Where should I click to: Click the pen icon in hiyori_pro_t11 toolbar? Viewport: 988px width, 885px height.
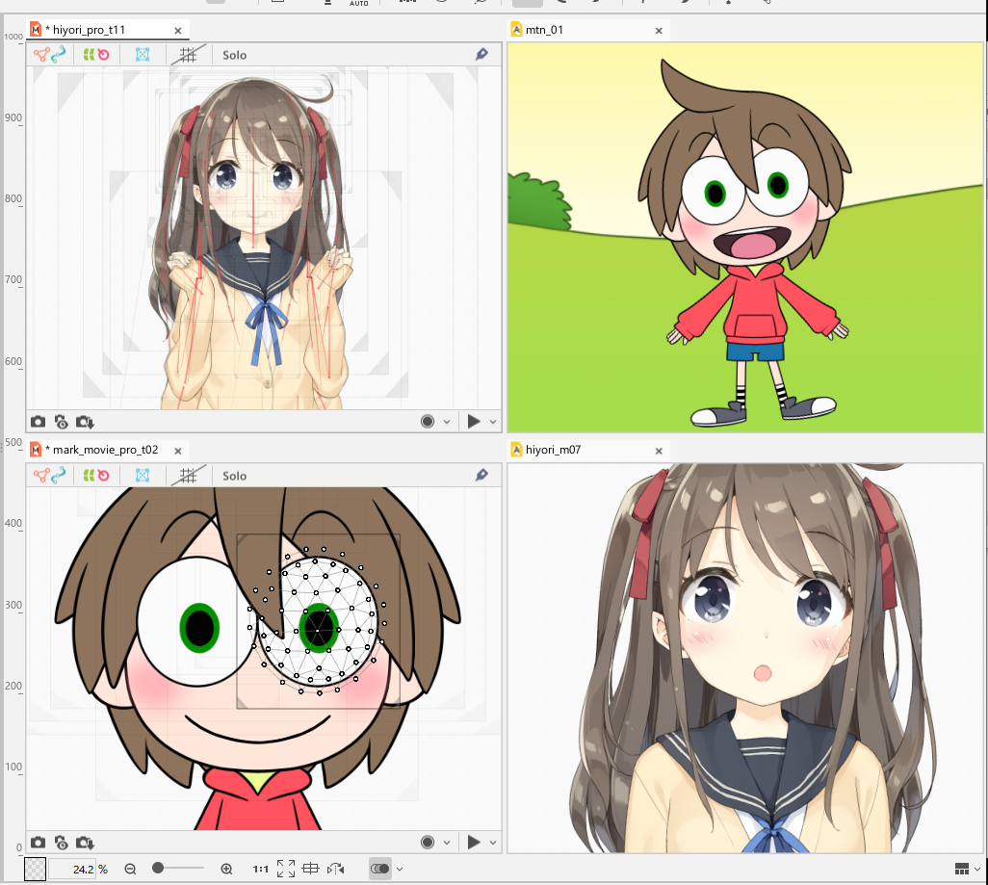(x=481, y=55)
